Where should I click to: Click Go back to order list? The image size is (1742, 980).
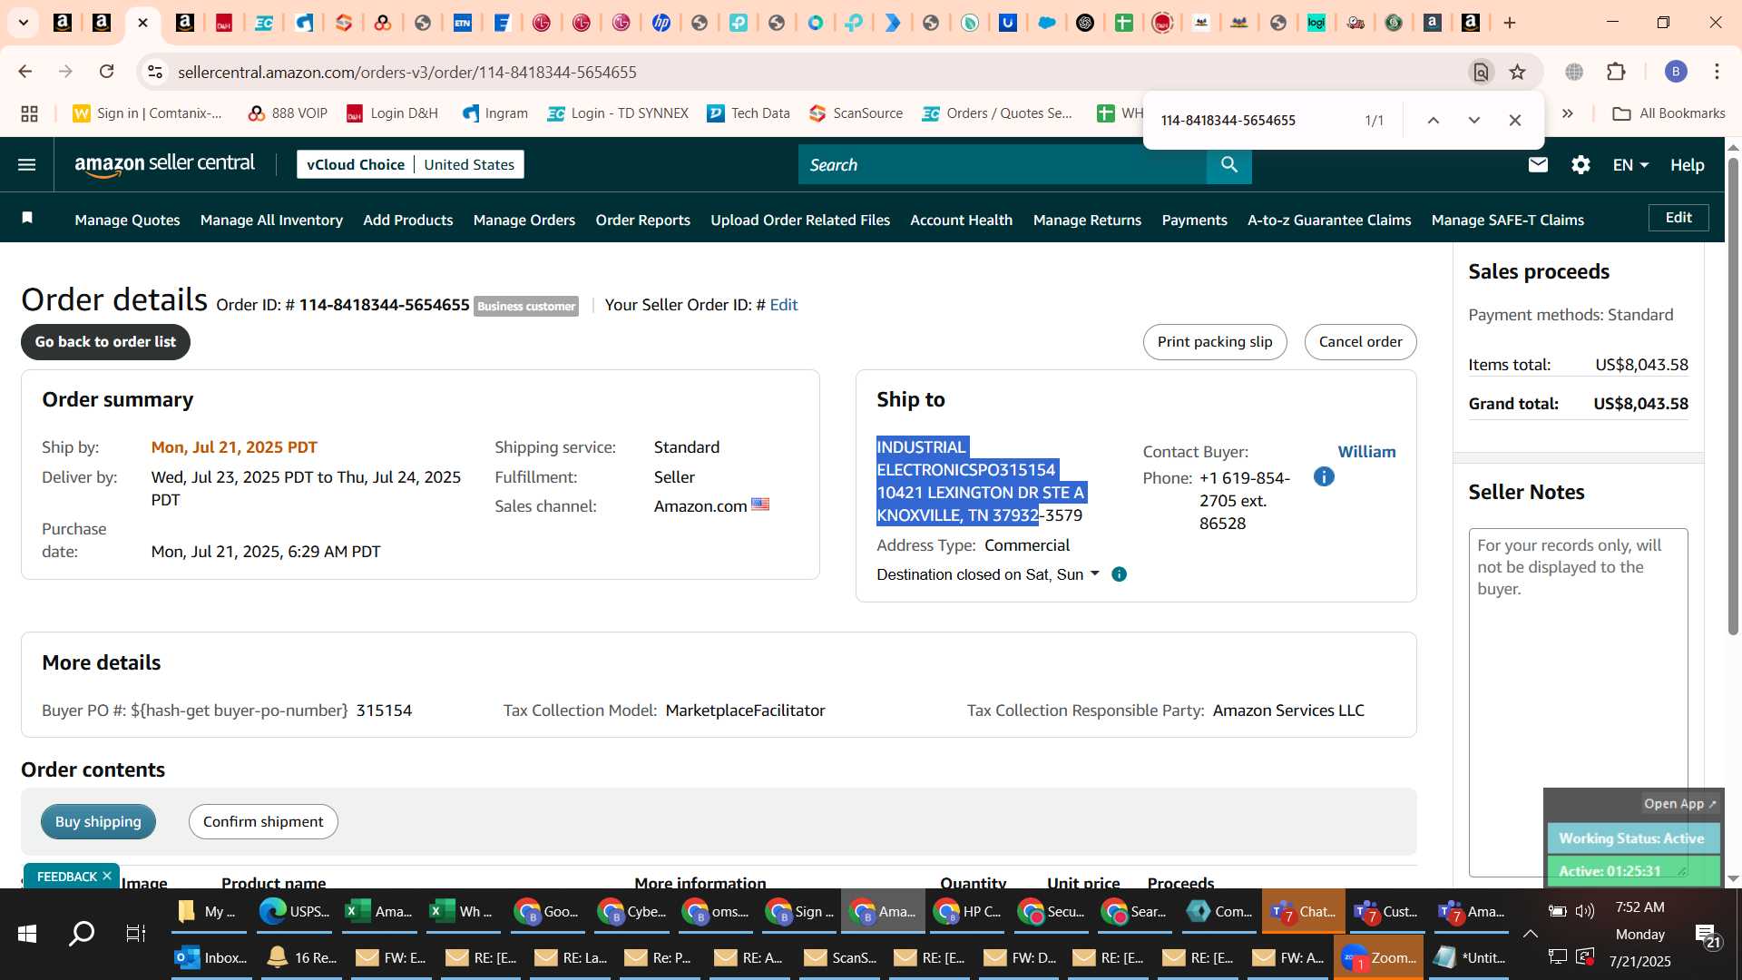click(105, 342)
